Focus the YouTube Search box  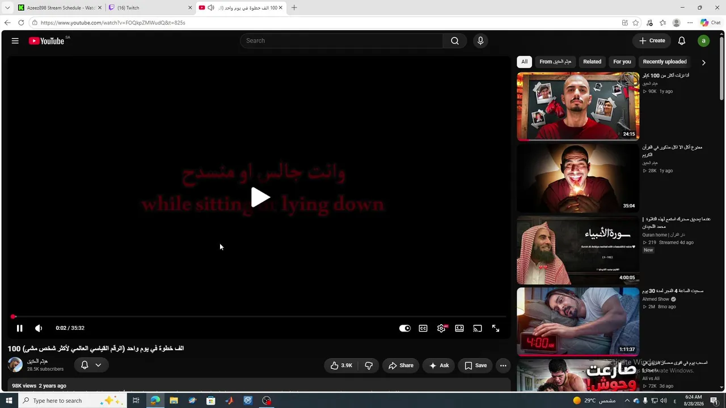(x=343, y=41)
